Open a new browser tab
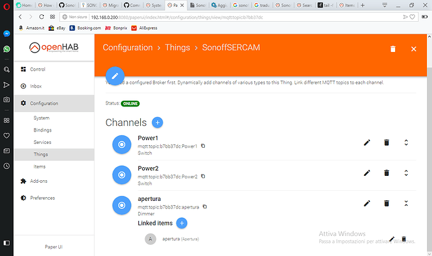The image size is (432, 256). [x=363, y=5]
